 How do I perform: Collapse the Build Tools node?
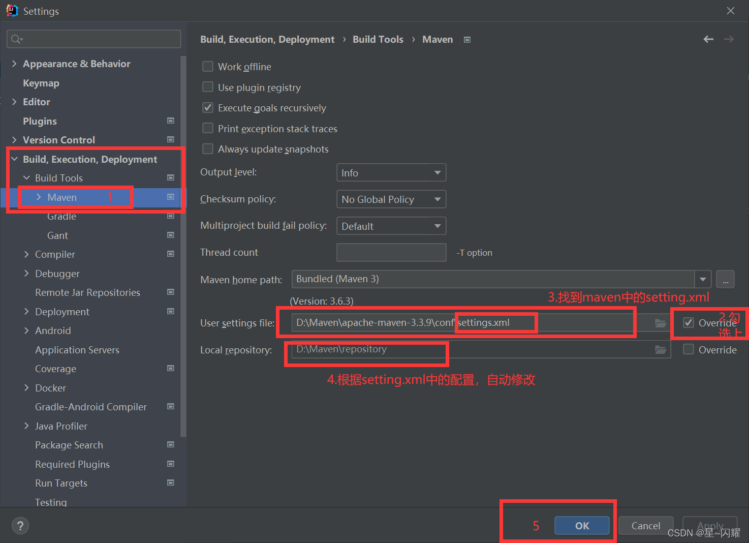tap(26, 177)
